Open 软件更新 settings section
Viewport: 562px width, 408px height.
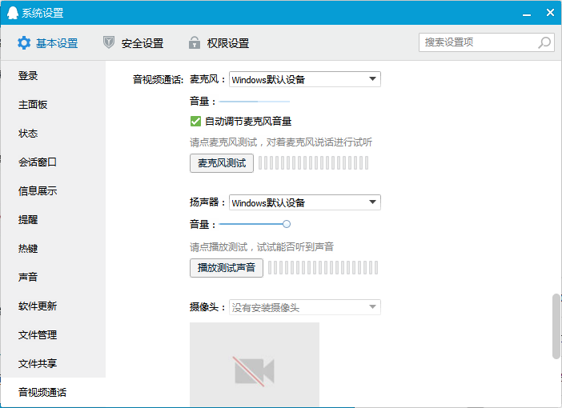pyautogui.click(x=38, y=306)
